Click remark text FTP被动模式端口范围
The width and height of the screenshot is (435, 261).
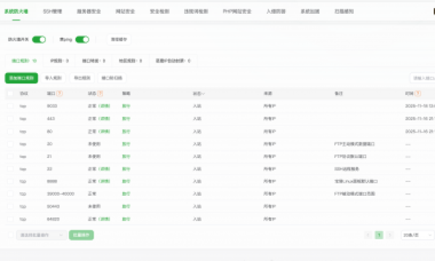click(x=355, y=194)
